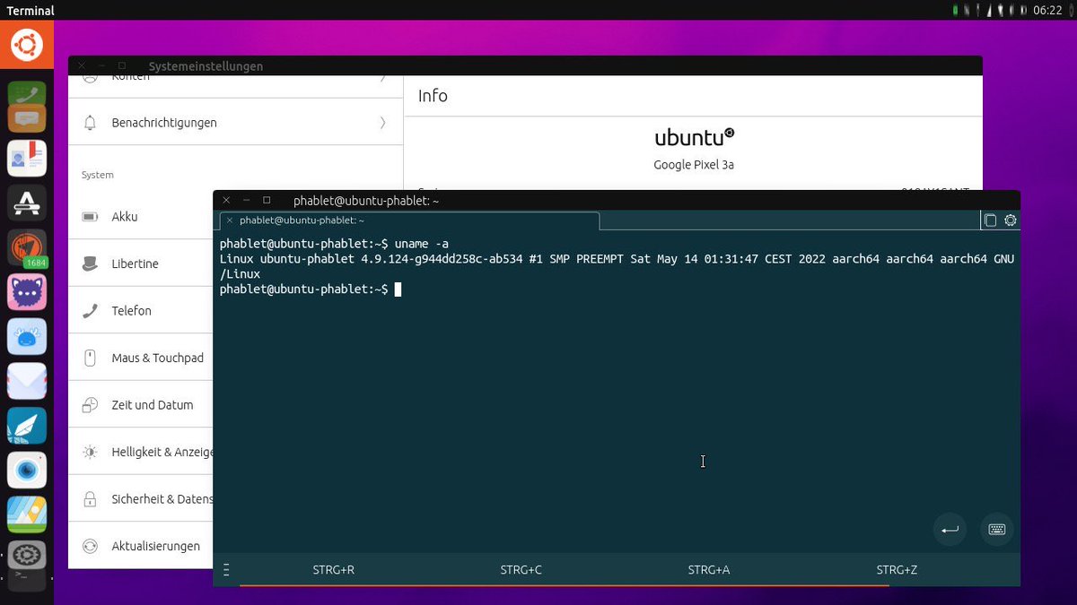Open Akku settings entry
1077x605 pixels.
point(141,217)
